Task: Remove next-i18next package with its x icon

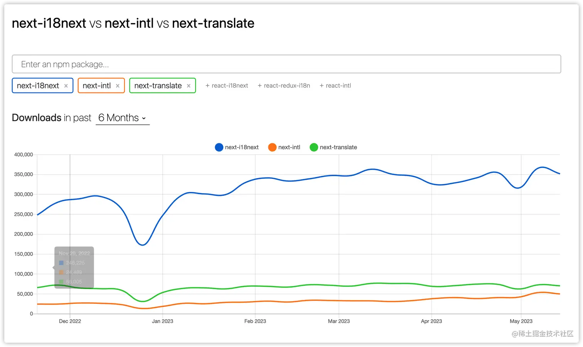Action: [66, 86]
